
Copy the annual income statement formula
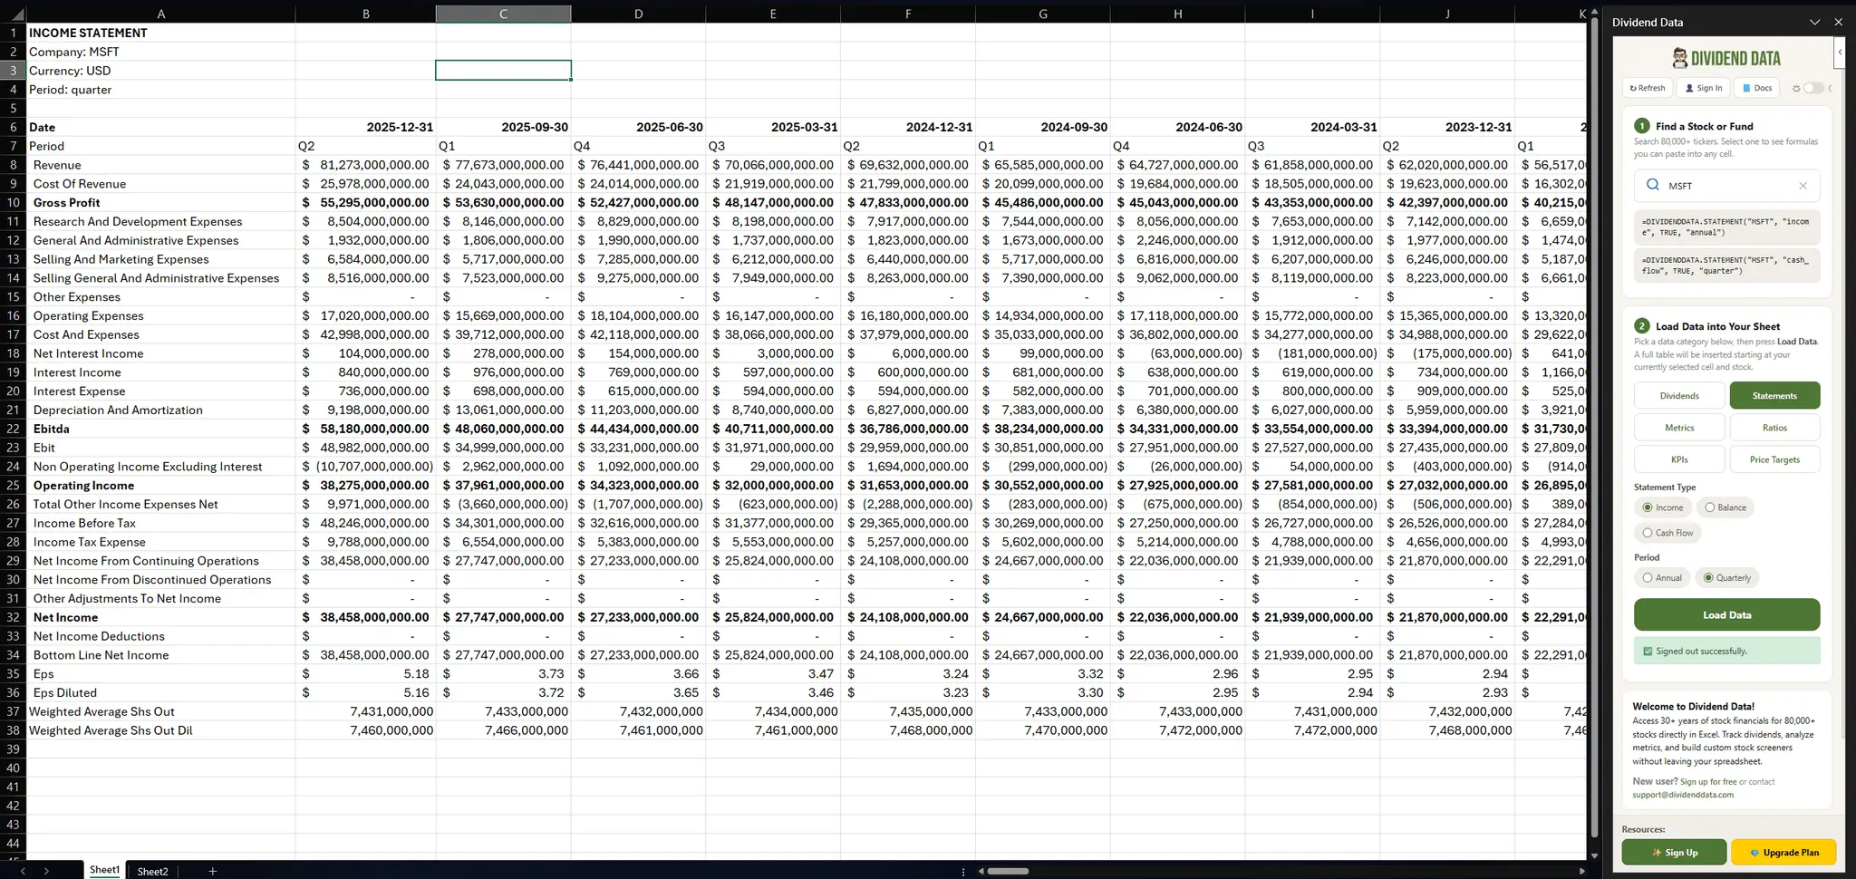[x=1726, y=227]
